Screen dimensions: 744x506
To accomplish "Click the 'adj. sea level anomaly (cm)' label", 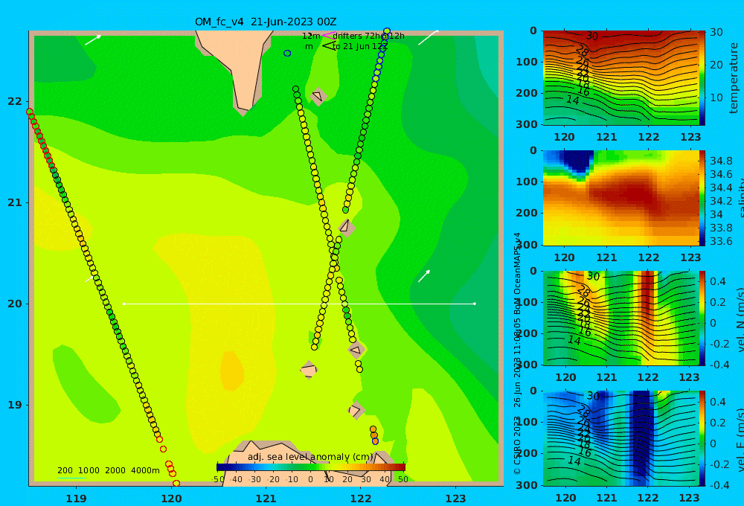I will click(x=310, y=457).
